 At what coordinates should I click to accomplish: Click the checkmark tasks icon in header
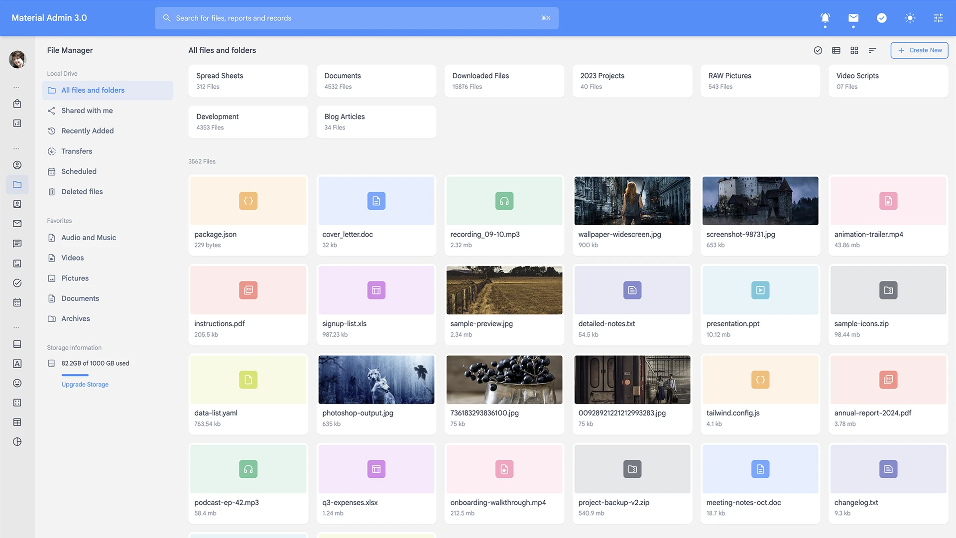882,18
